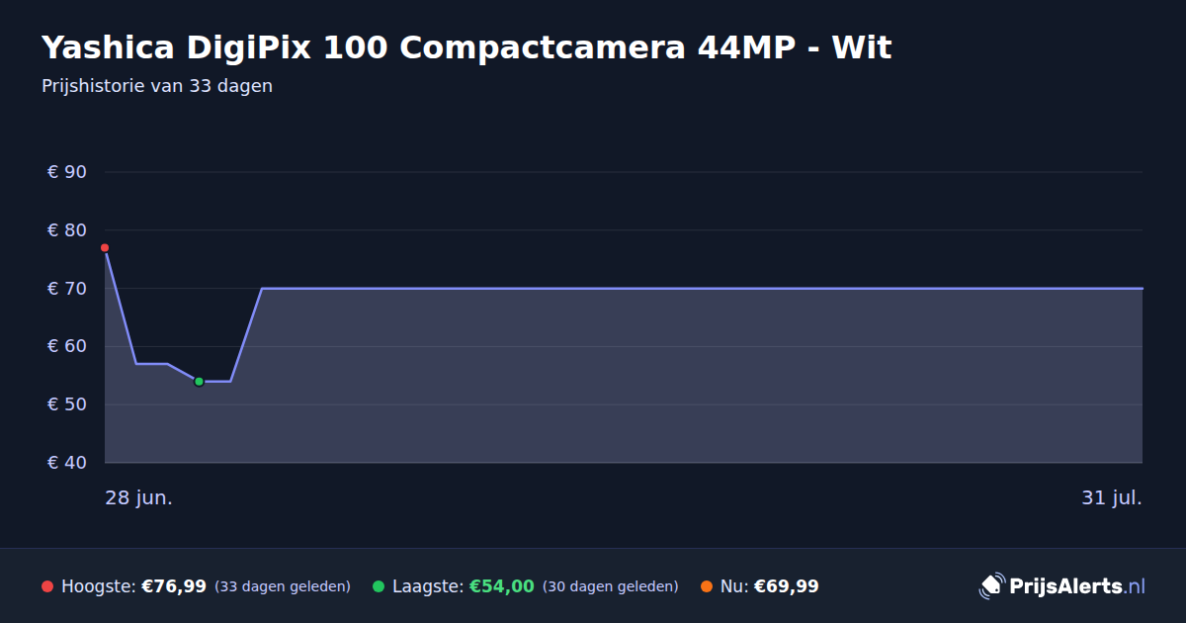1186x623 pixels.
Task: Click the 28 jun. start date label
Action: pyautogui.click(x=139, y=498)
